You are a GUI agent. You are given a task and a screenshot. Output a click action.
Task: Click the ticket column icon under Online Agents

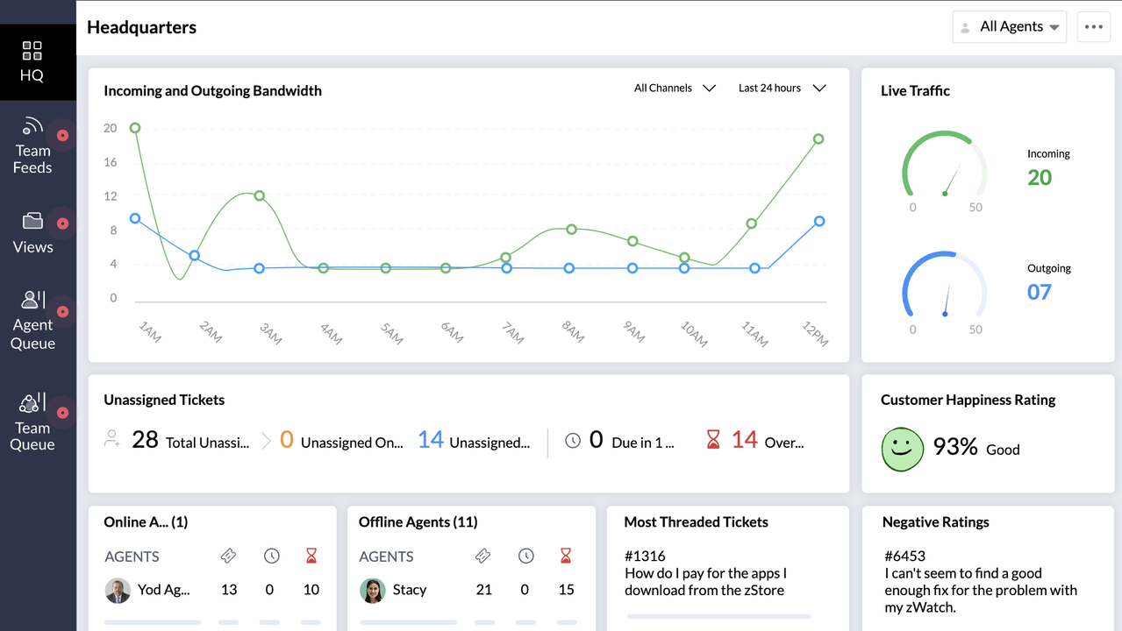click(228, 556)
